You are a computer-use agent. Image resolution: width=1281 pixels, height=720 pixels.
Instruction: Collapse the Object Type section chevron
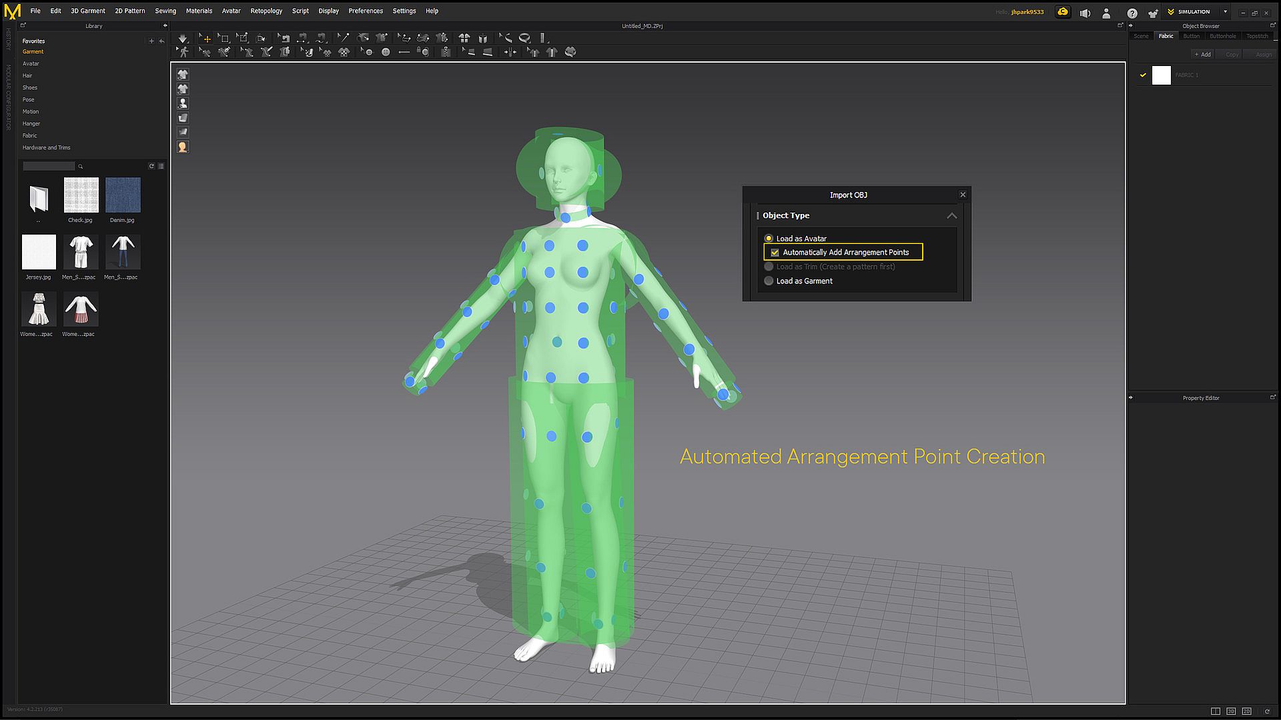pyautogui.click(x=951, y=216)
